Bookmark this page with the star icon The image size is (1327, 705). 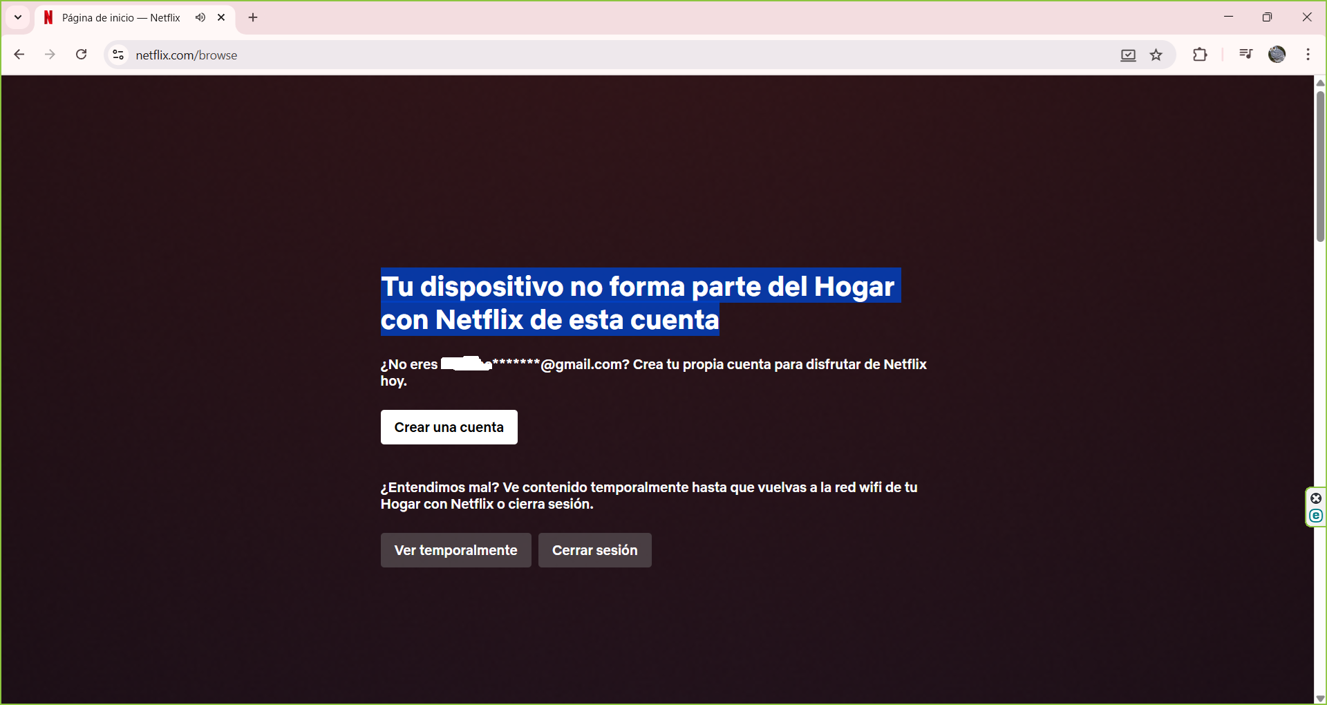(1156, 55)
